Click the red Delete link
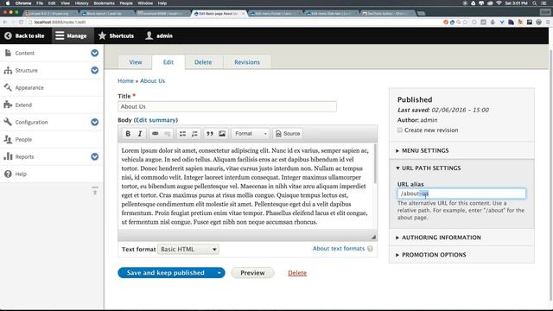 pos(297,273)
